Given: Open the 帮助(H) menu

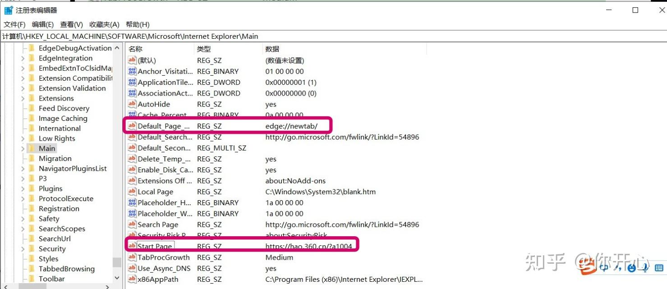Looking at the screenshot, I should 138,24.
